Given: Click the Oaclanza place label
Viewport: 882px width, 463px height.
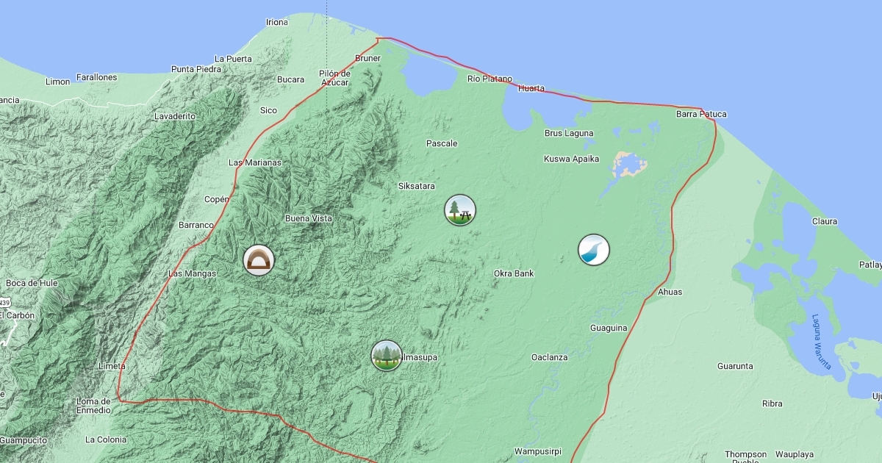Looking at the screenshot, I should (x=550, y=358).
